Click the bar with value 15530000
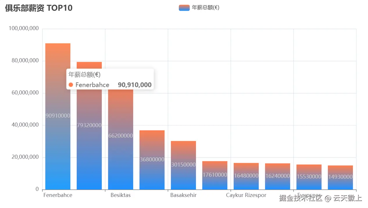 [x=309, y=177]
